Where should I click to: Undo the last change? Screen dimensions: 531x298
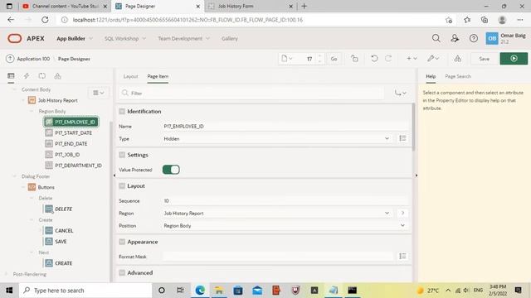click(x=374, y=59)
